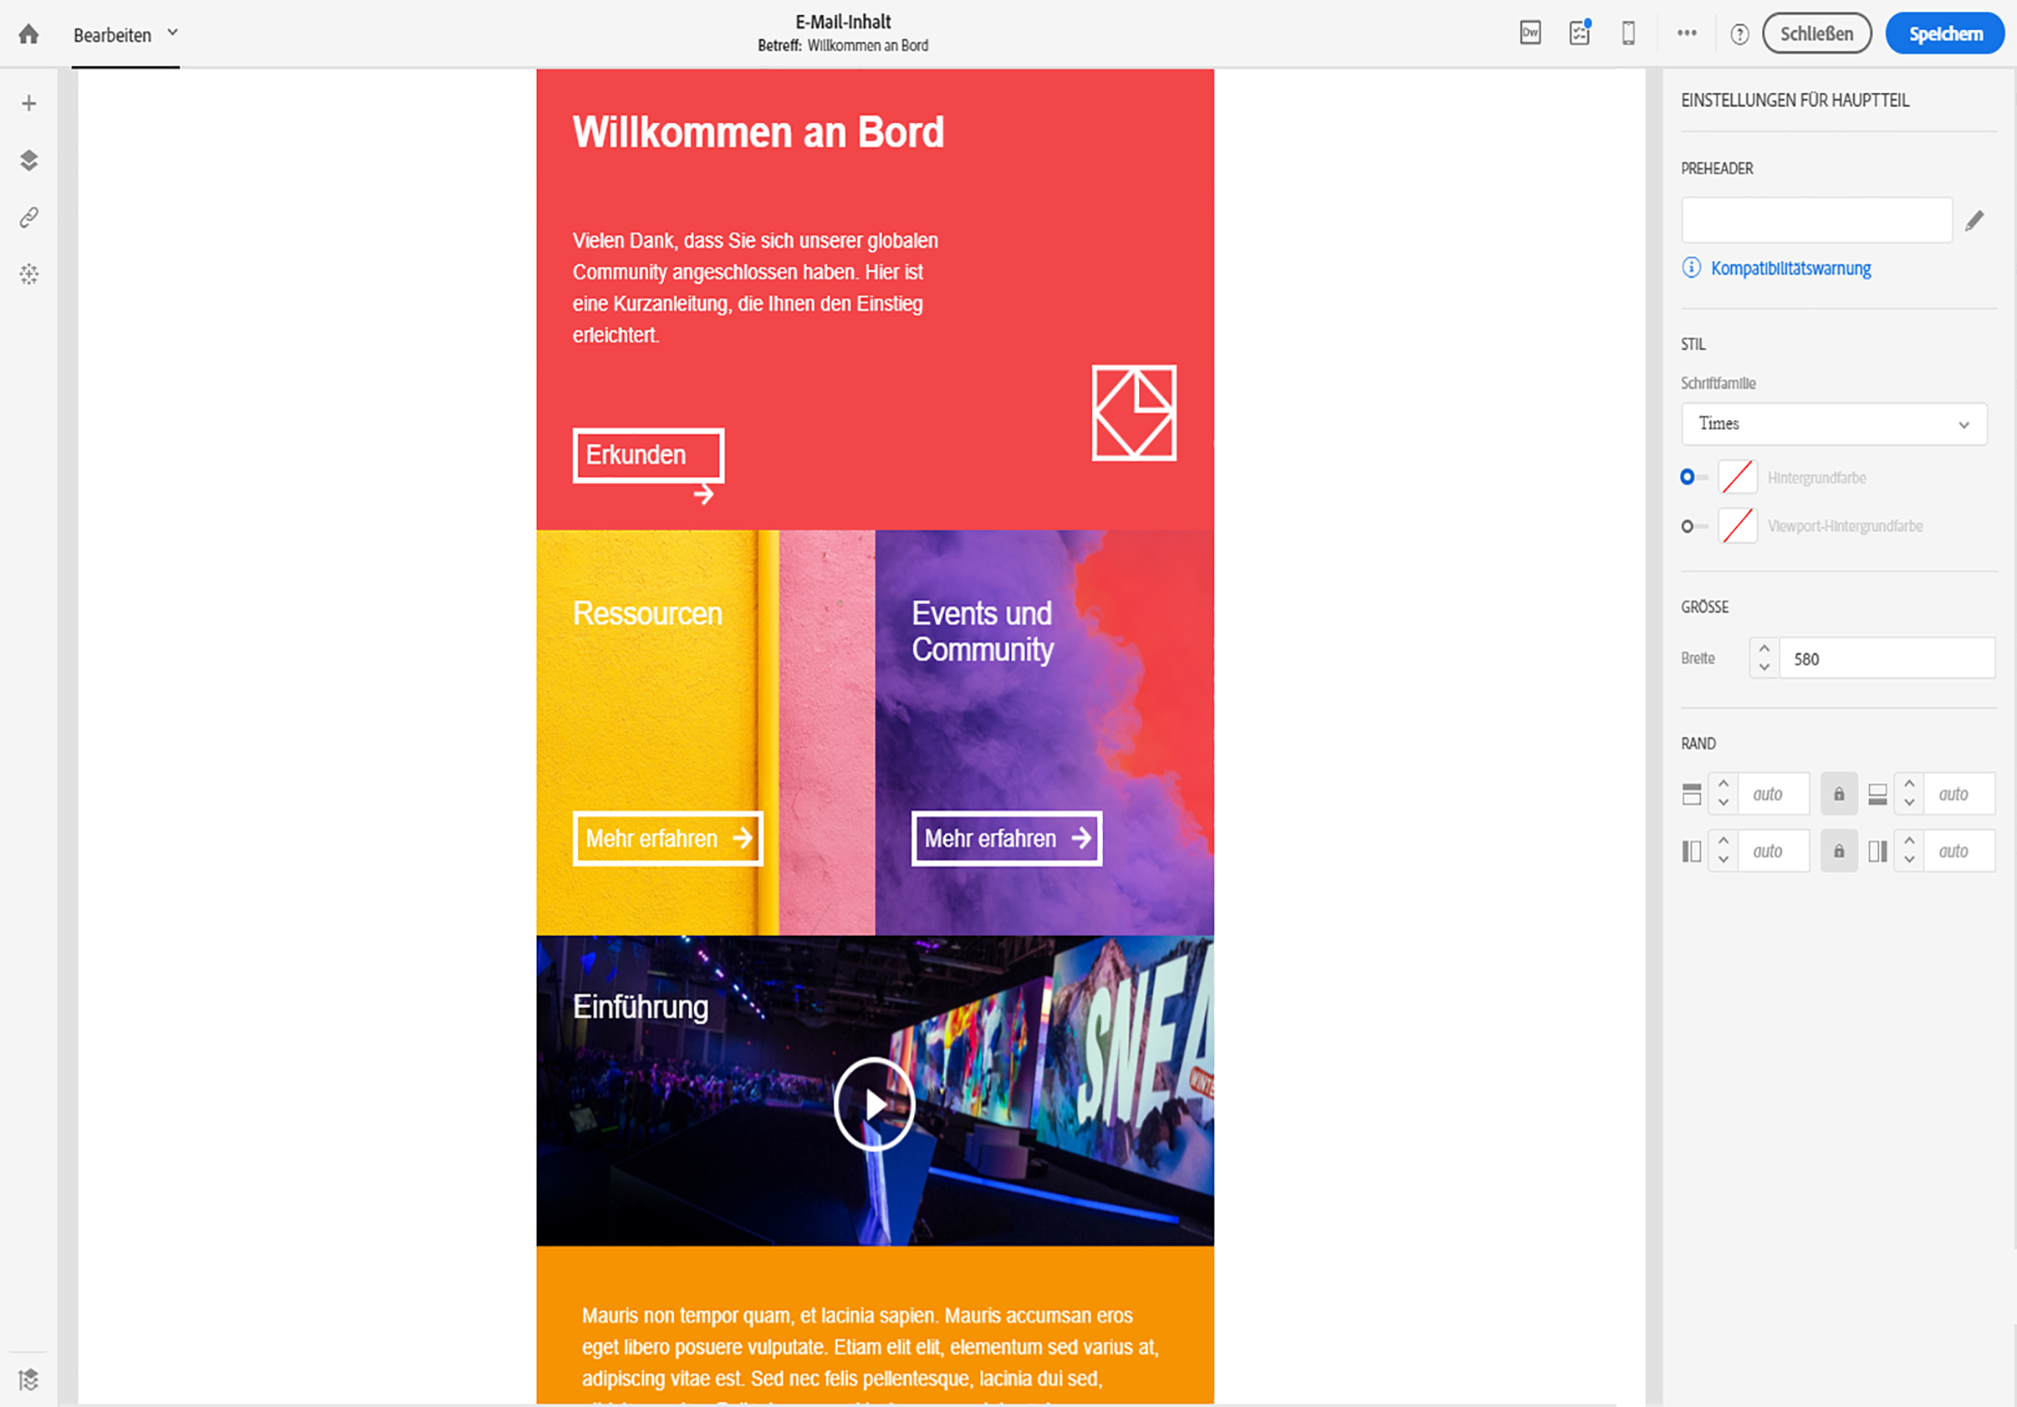Click the Schließen button
Image resolution: width=2017 pixels, height=1407 pixels.
1815,33
